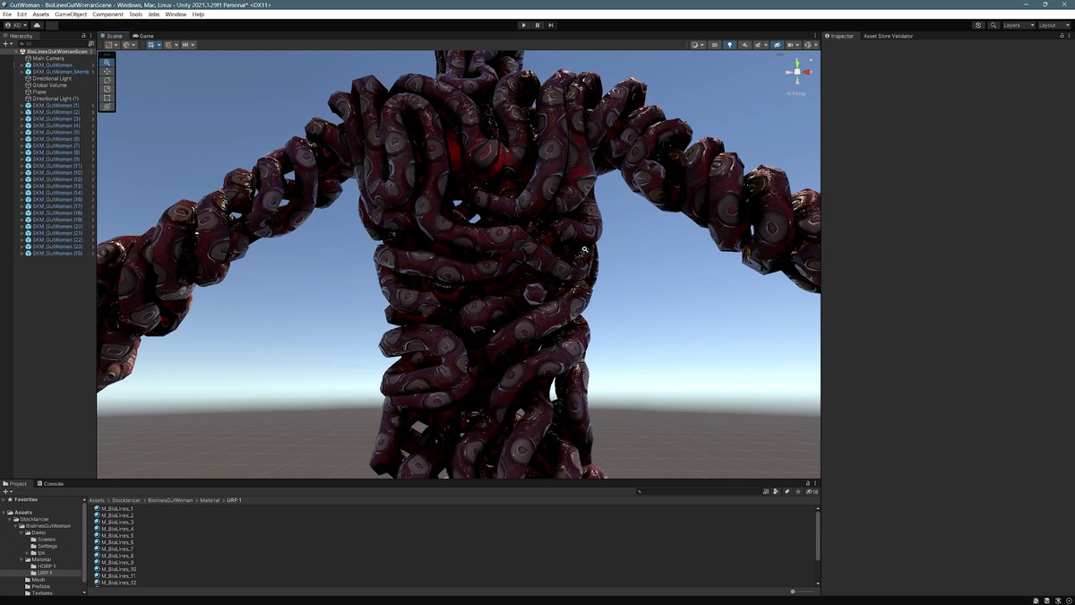
Task: Click the global search magnifier icon
Action: coord(993,25)
